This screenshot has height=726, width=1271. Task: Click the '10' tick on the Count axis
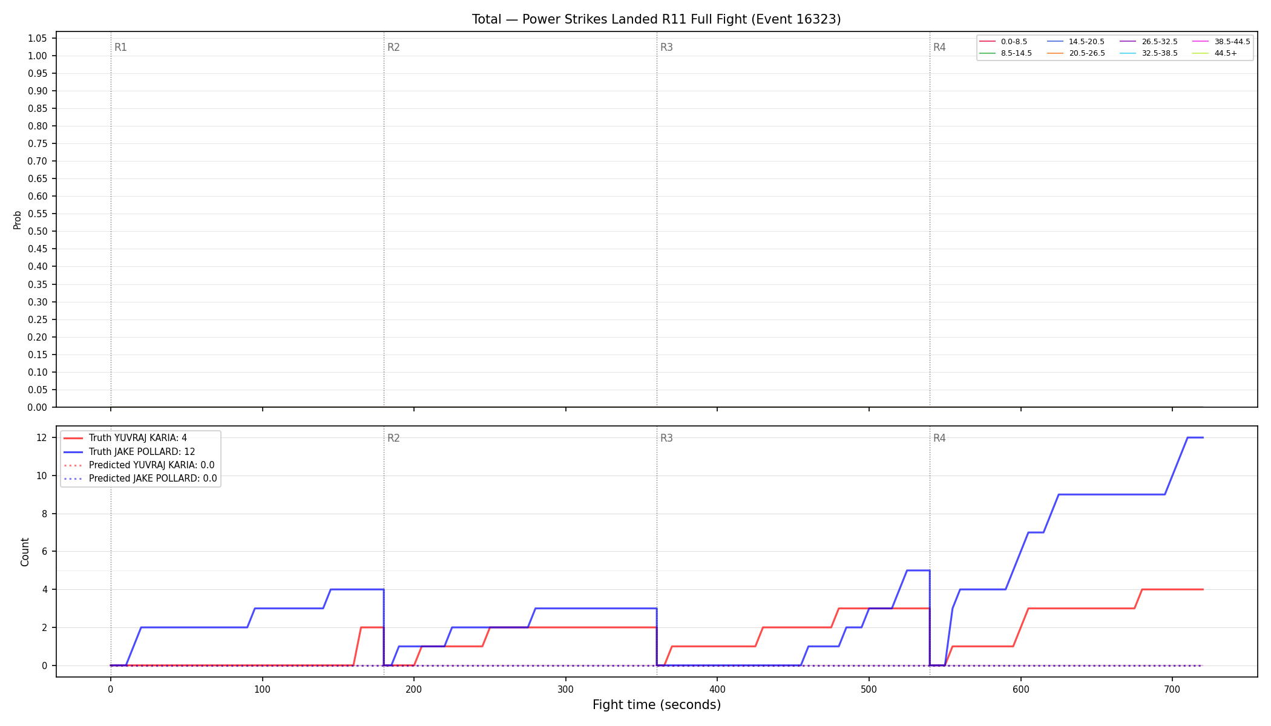[41, 476]
